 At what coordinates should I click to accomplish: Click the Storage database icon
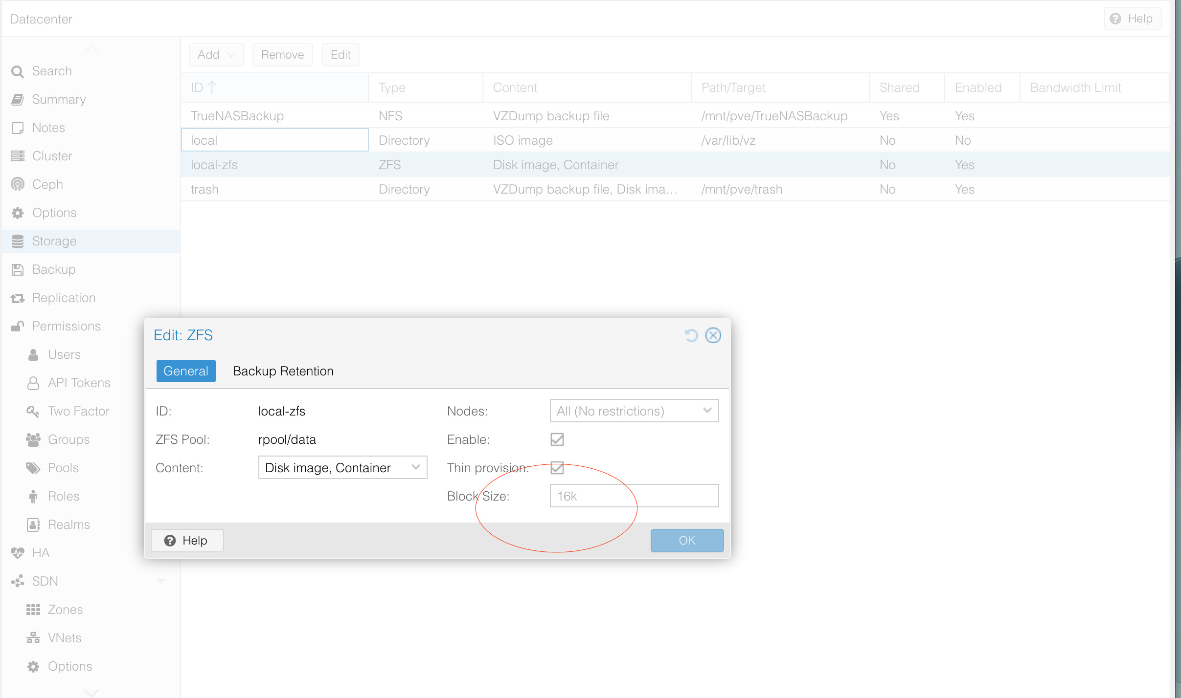[x=18, y=241]
